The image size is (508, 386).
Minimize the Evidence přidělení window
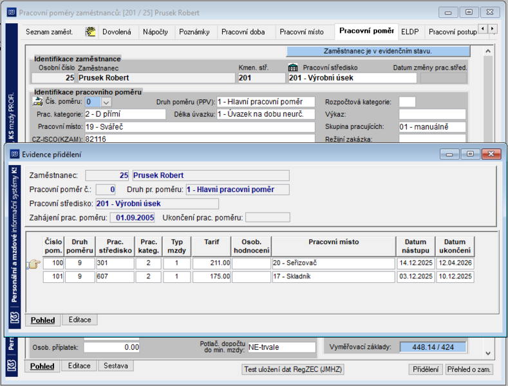(449, 154)
